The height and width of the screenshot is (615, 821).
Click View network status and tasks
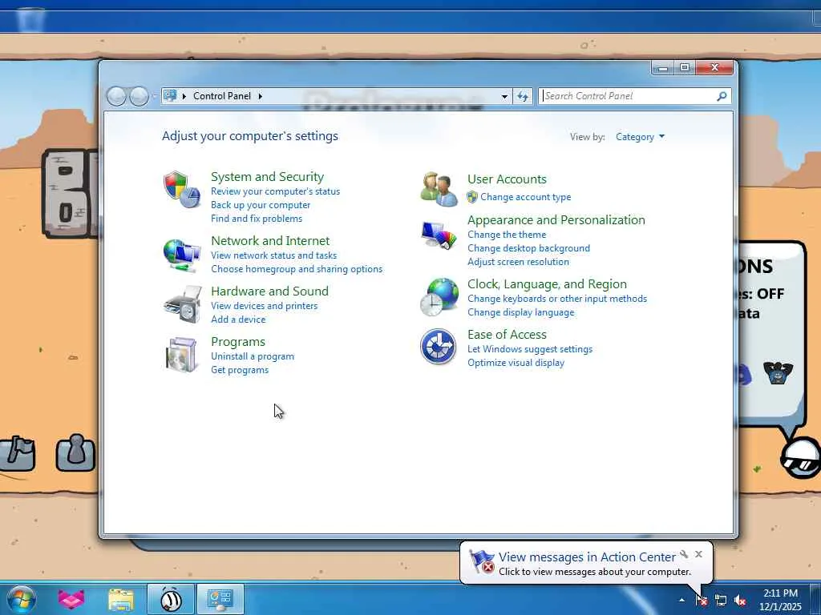coord(274,255)
